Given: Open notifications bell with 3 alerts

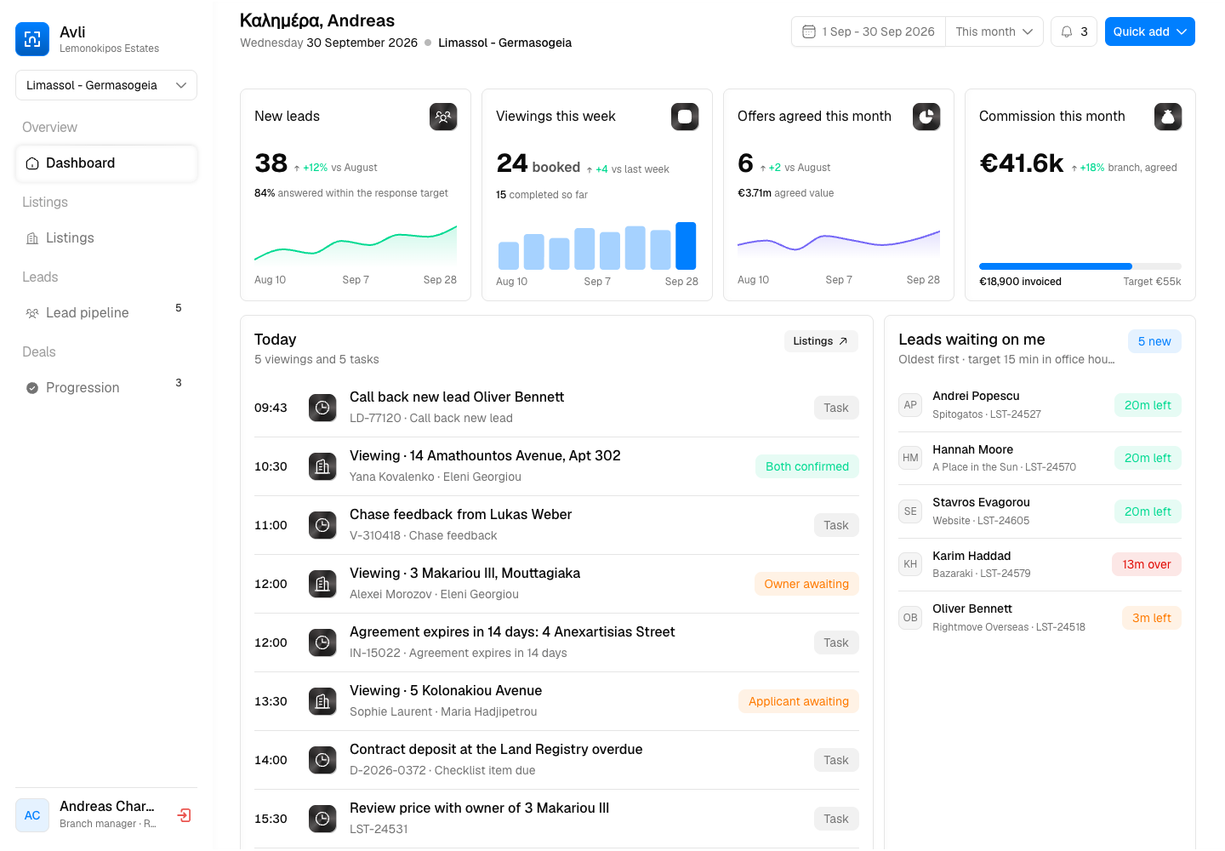Looking at the screenshot, I should click(1074, 31).
